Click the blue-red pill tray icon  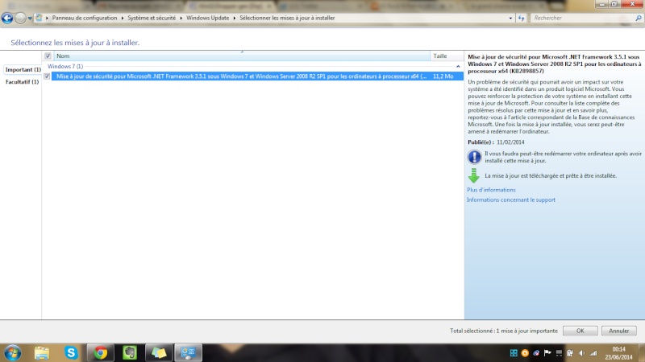pyautogui.click(x=536, y=353)
